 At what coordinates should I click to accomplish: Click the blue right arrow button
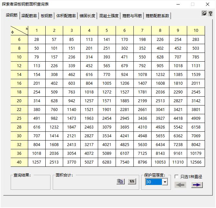click(x=197, y=185)
